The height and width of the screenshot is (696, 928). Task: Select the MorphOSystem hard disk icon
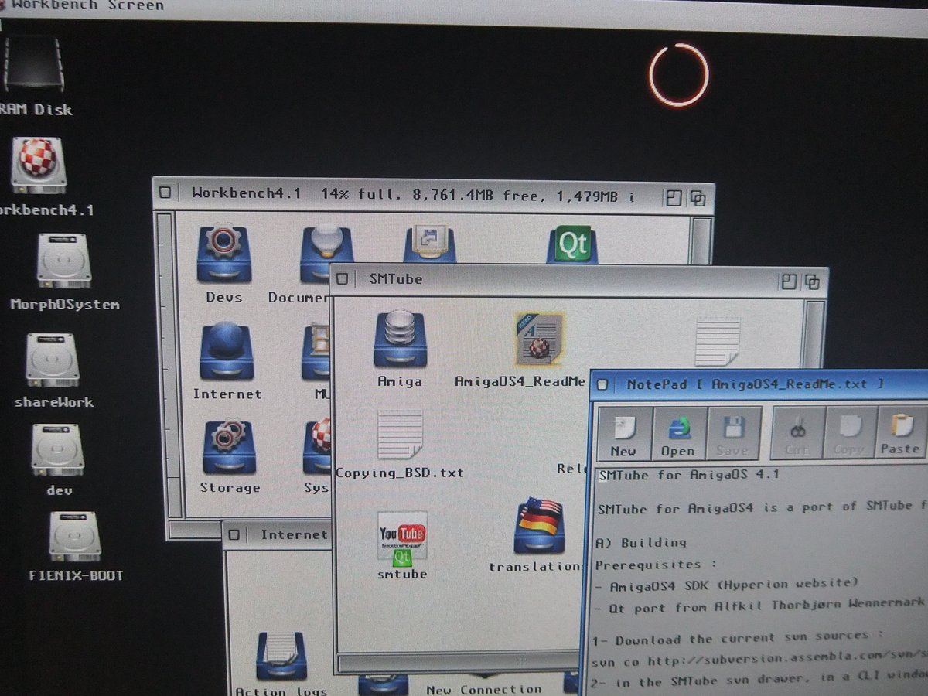click(x=63, y=261)
